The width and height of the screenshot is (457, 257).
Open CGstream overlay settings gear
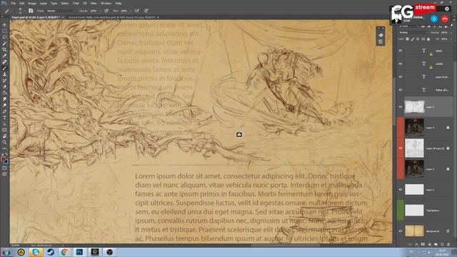(x=447, y=9)
